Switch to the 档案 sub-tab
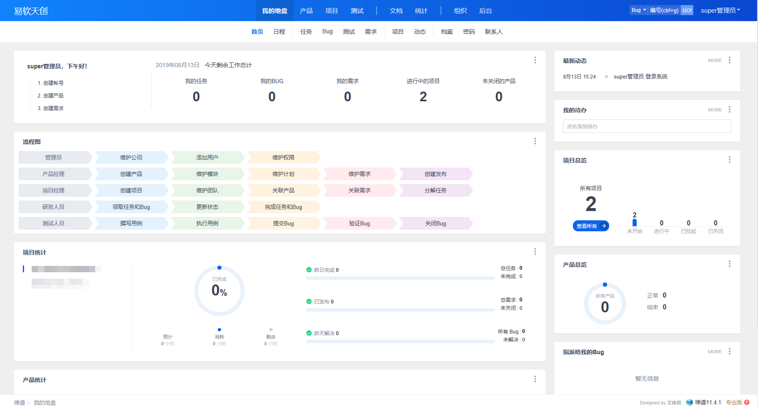 coord(447,32)
